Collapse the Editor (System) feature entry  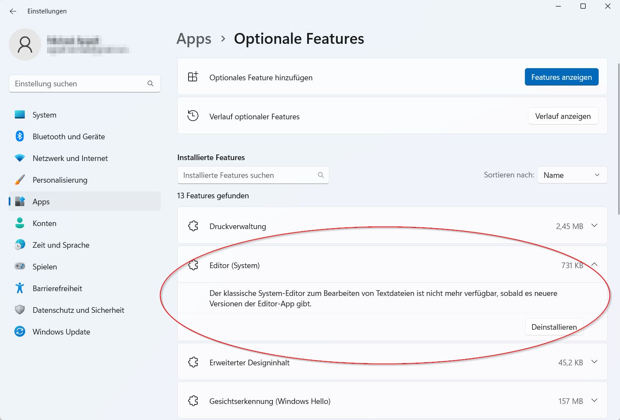(x=594, y=265)
